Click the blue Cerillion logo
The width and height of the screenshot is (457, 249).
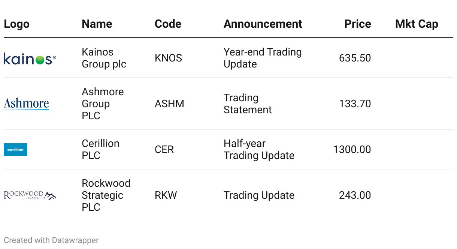(15, 150)
